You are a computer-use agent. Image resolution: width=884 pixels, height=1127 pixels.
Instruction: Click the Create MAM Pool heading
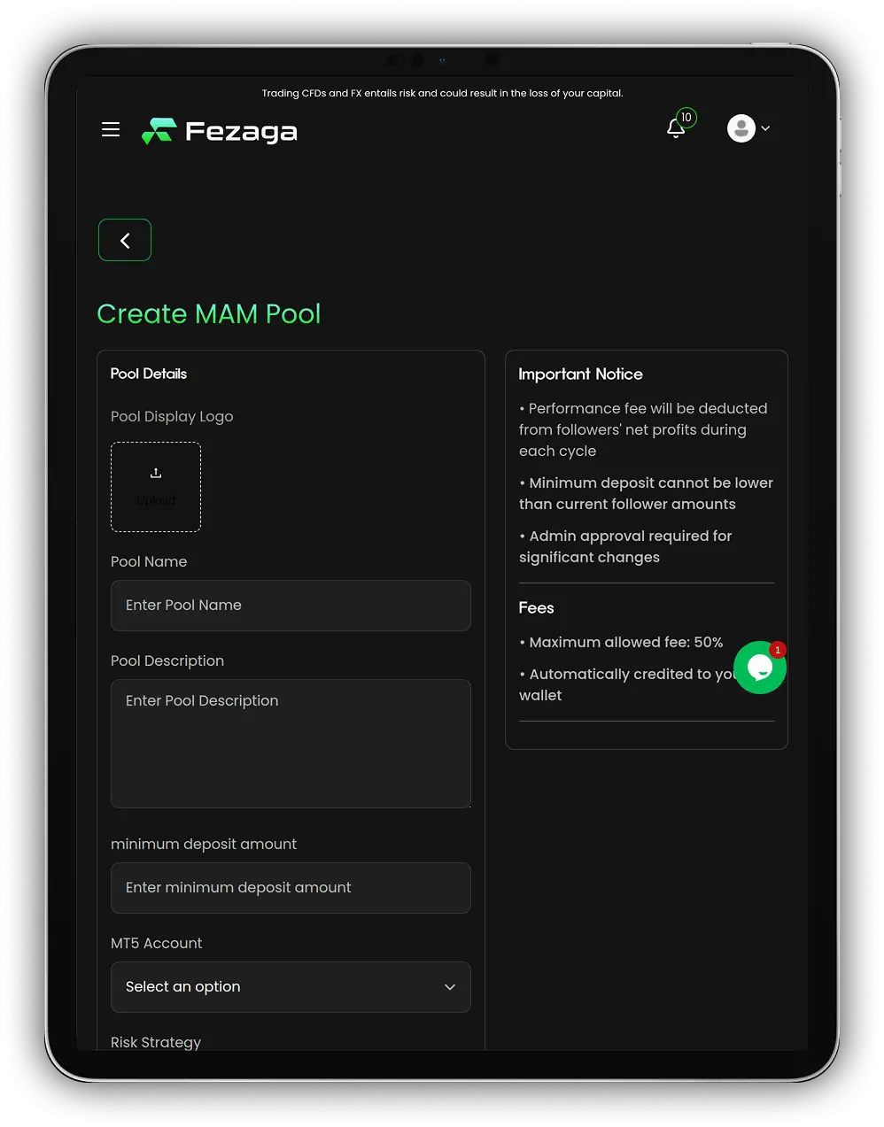(x=209, y=313)
